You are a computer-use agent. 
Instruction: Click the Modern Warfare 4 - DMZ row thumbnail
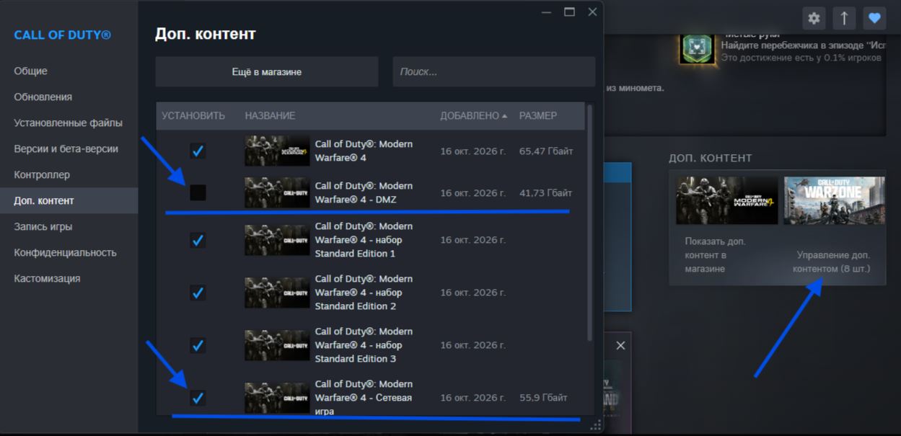277,192
